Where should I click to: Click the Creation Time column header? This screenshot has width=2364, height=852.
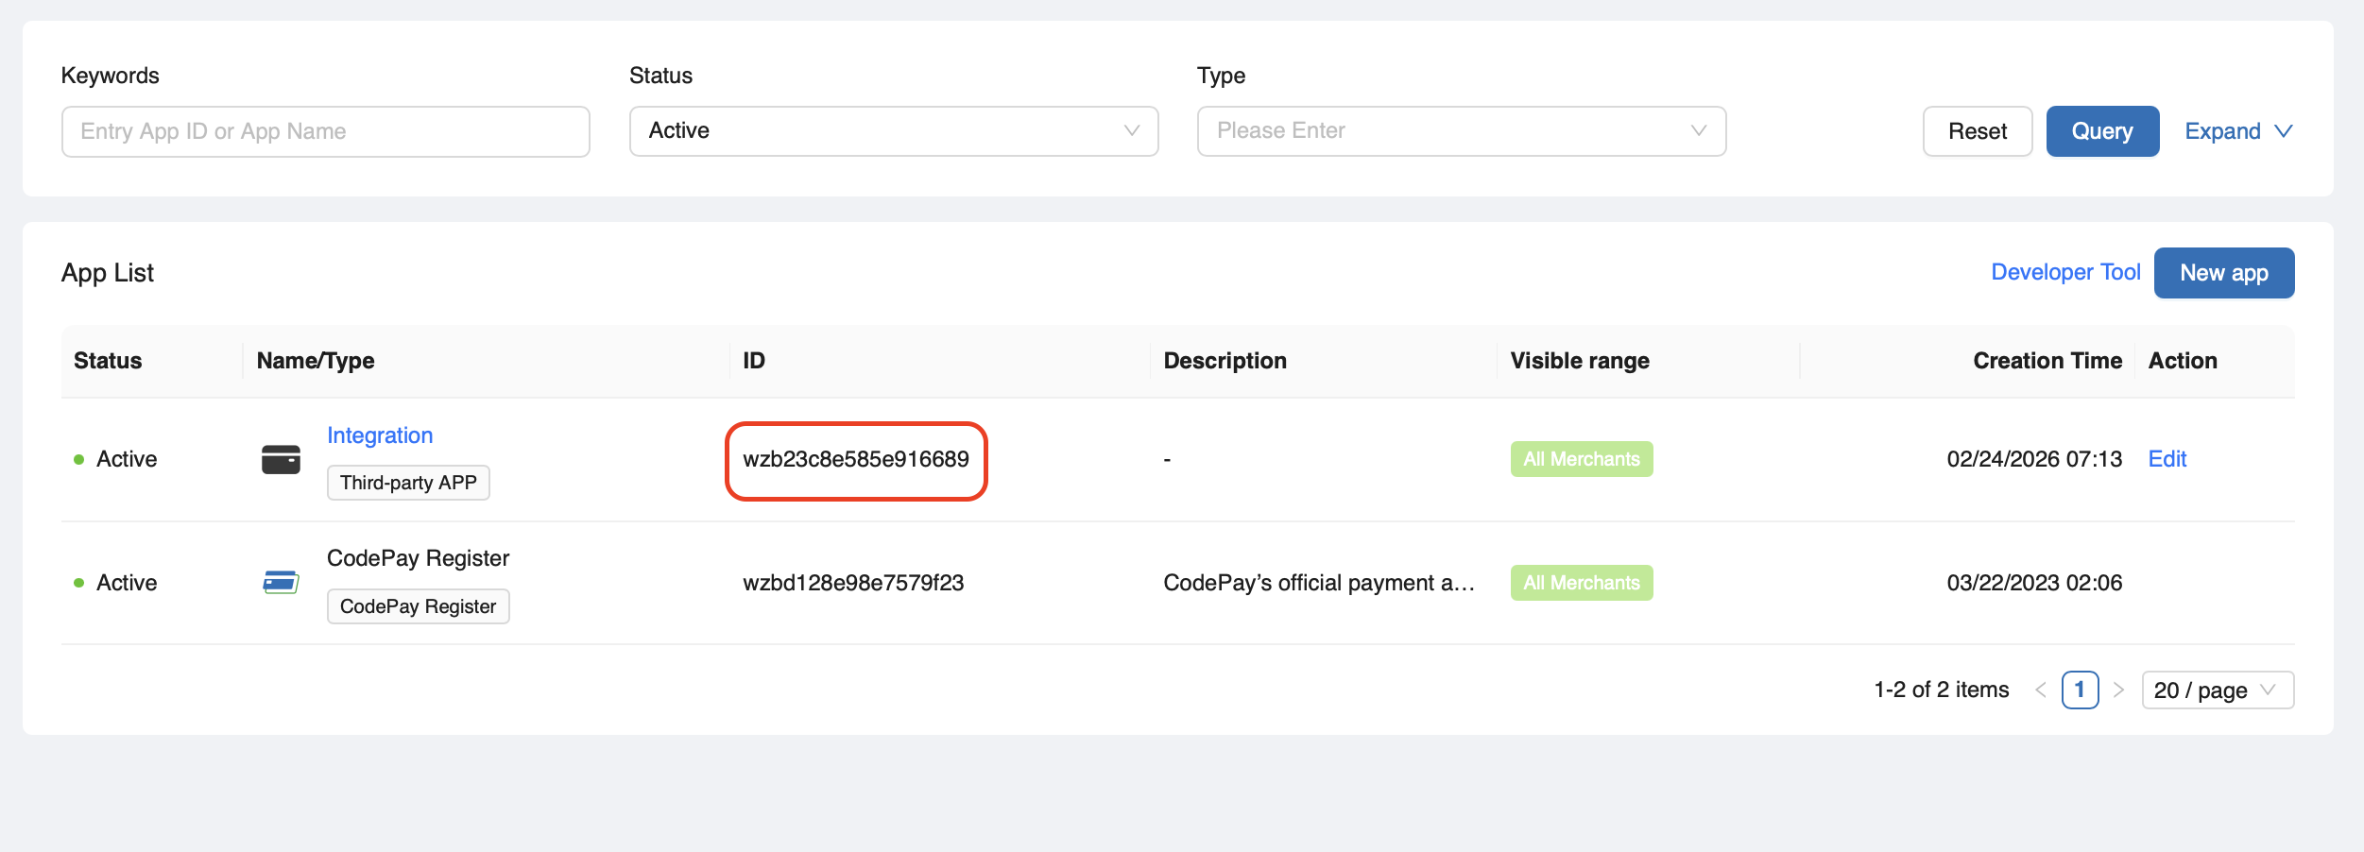[2047, 361]
